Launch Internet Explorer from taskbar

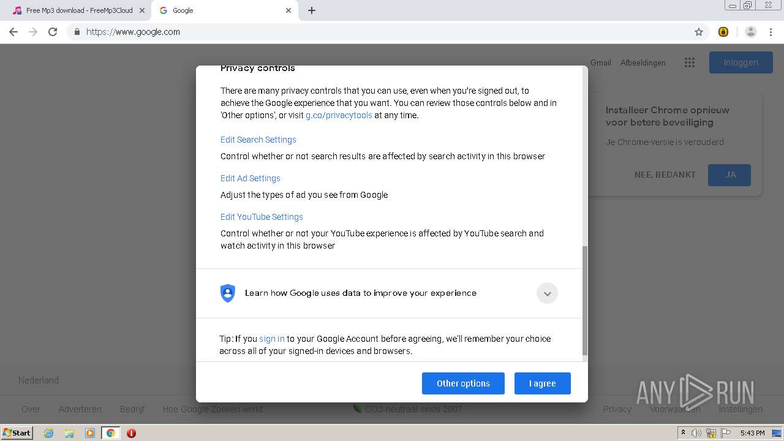48,433
